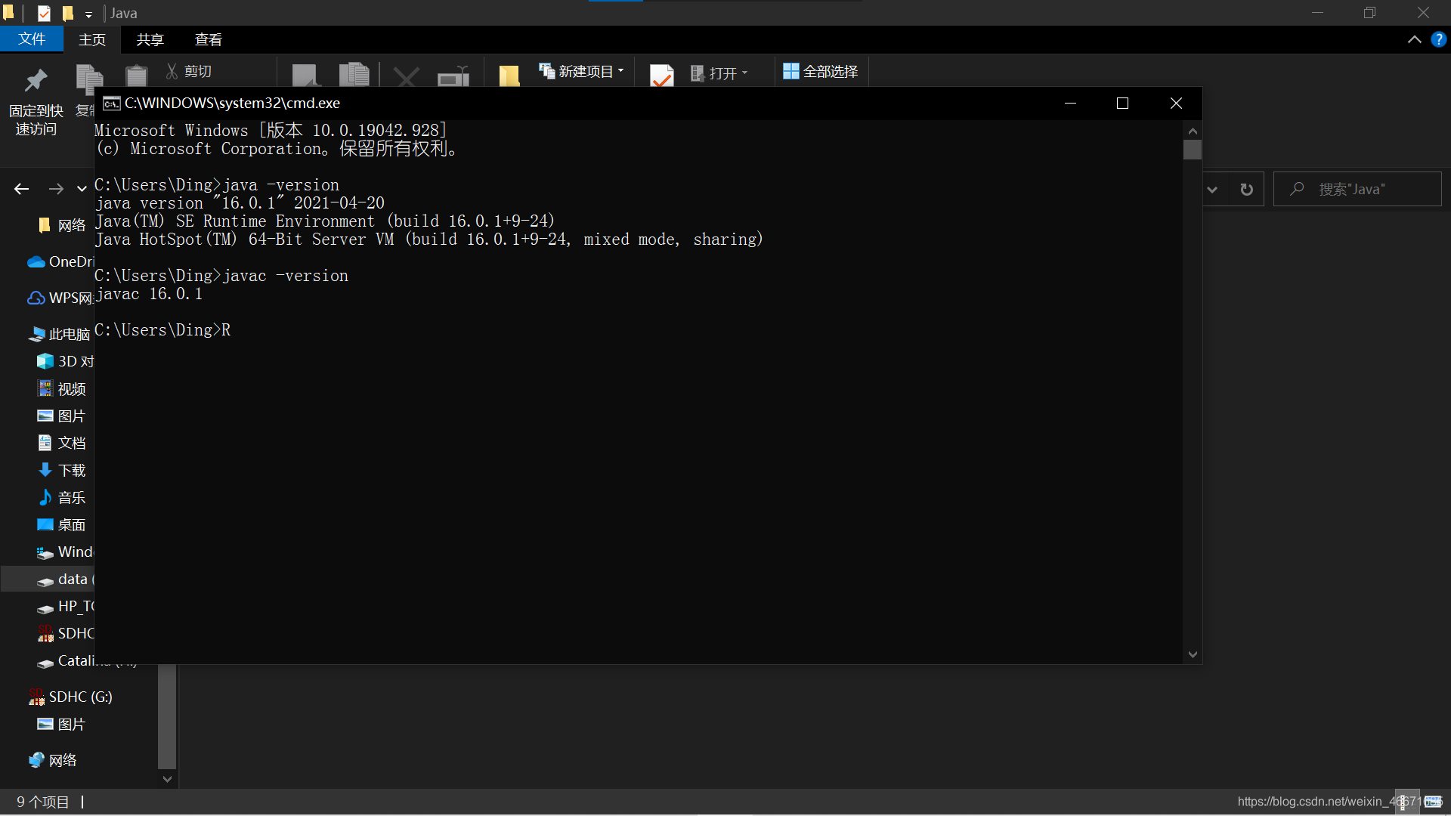Screen dimensions: 1451x816
Task: Maximize the cmd.exe window
Action: (1122, 103)
